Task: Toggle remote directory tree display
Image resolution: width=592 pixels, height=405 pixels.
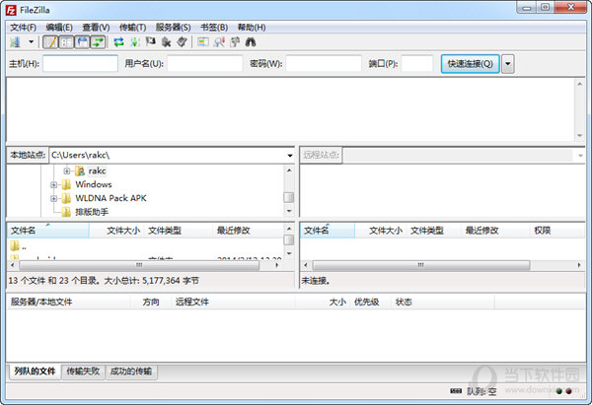Action: click(x=82, y=41)
